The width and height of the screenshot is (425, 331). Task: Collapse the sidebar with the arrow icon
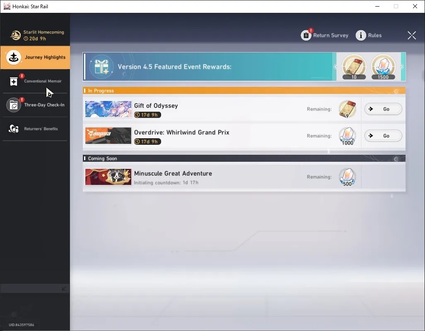pos(64,288)
